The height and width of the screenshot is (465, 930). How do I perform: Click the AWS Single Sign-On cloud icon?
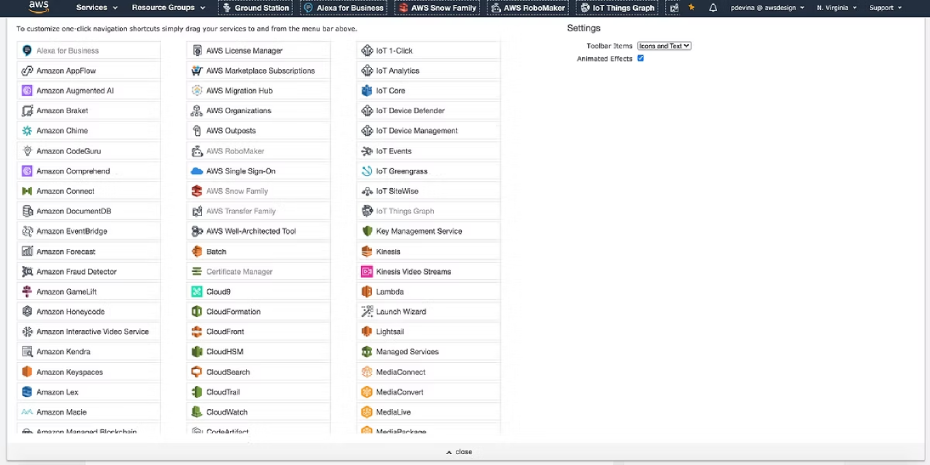(x=197, y=171)
